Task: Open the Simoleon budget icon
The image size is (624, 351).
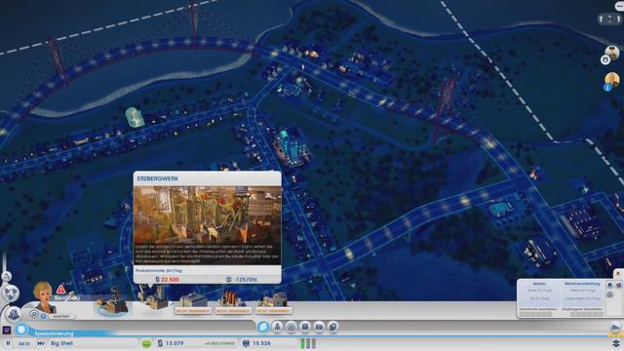Action: (x=160, y=343)
